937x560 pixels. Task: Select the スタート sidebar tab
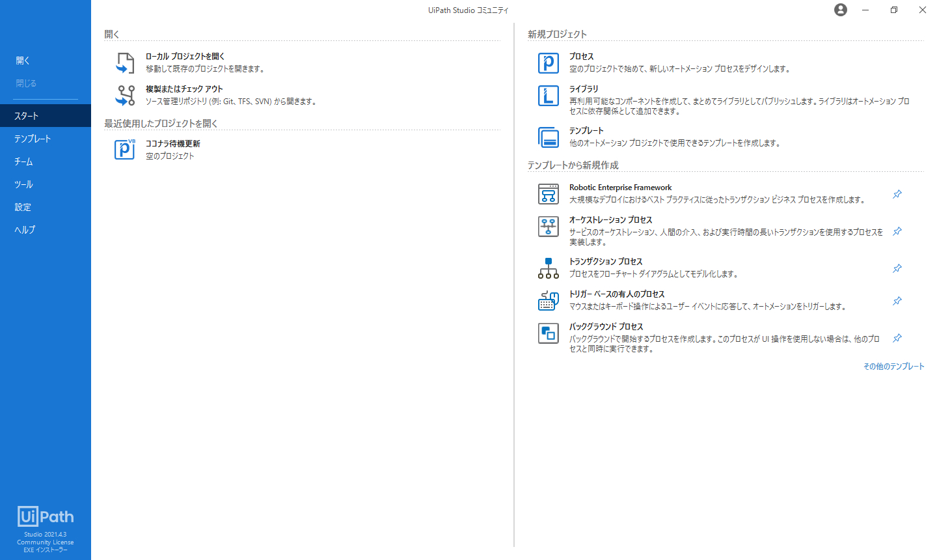coord(46,116)
